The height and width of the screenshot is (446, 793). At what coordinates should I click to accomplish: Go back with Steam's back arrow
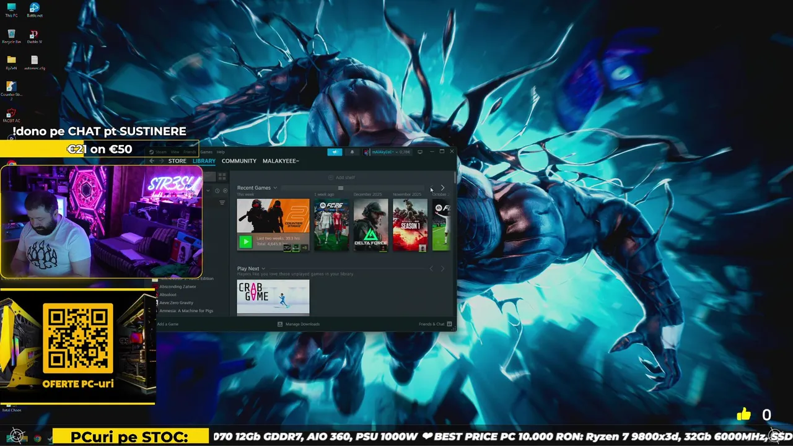152,161
